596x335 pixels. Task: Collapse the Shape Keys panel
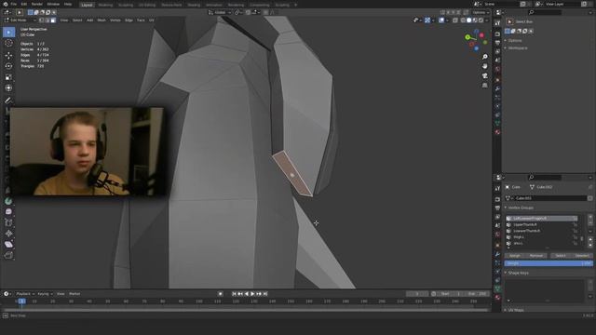click(x=517, y=273)
